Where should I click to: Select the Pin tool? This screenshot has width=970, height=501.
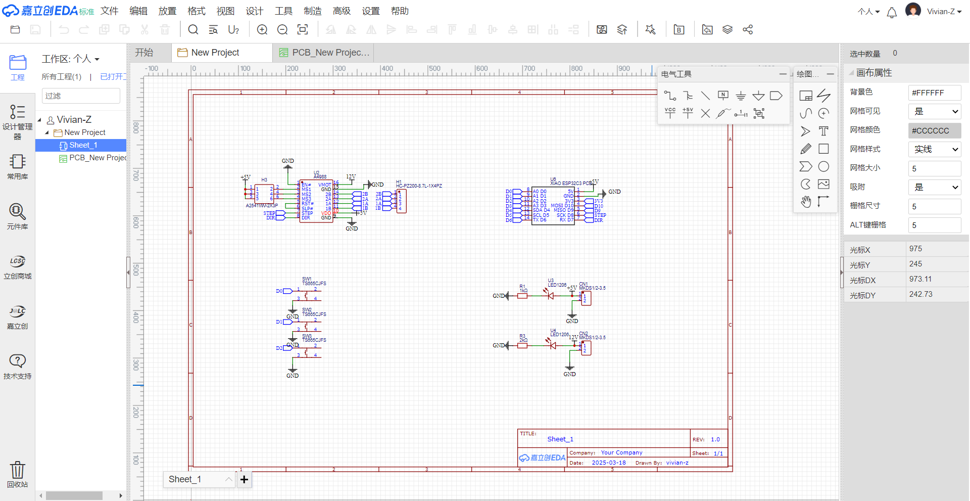pos(741,113)
